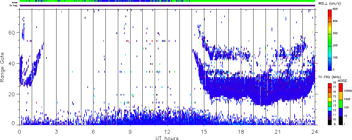Viewport: 352px width, 140px height.
Task: Pick the yellow segment of NOISE colorbar
Action: [x=341, y=96]
